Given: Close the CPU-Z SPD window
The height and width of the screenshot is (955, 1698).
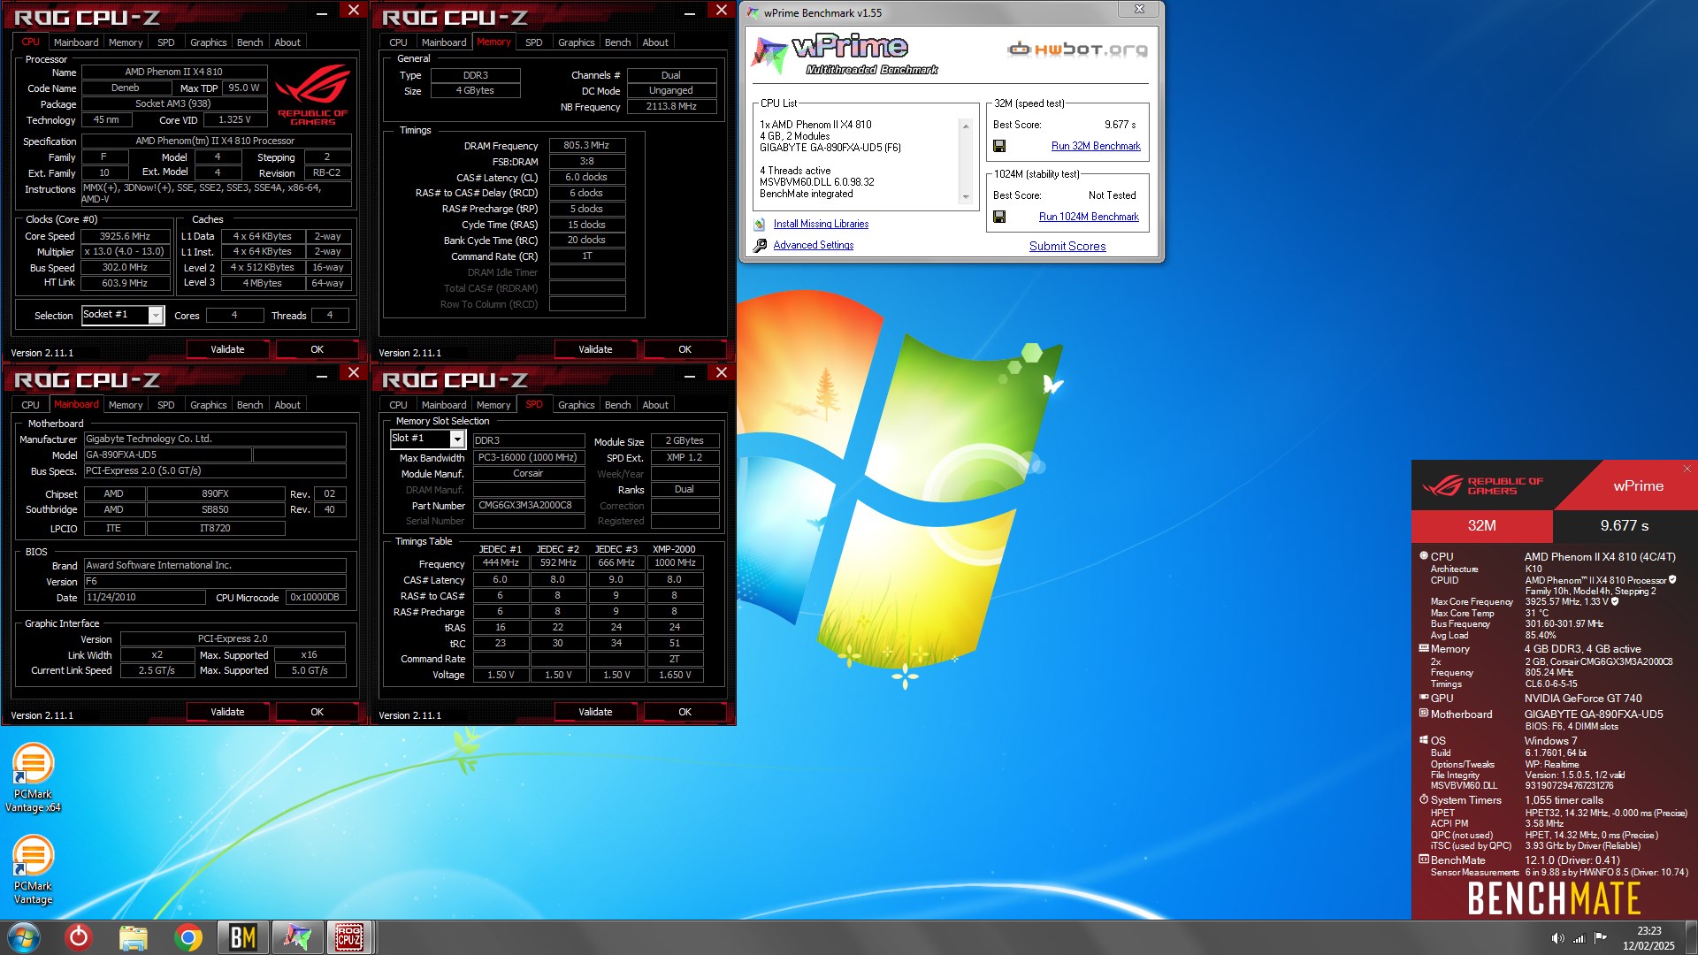Looking at the screenshot, I should pos(722,373).
